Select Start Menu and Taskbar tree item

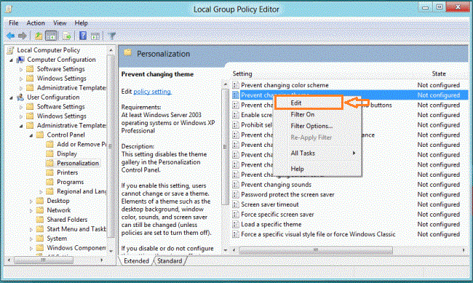76,229
